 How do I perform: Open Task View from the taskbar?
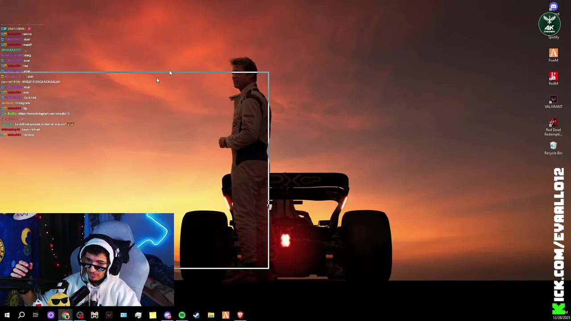pyautogui.click(x=36, y=315)
